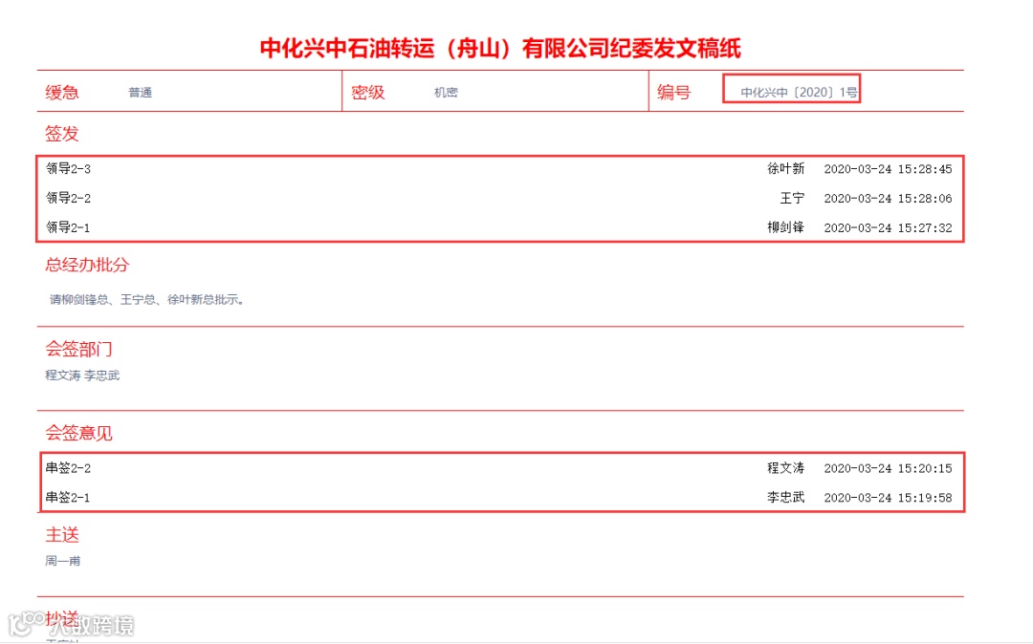The image size is (1033, 644).
Task: Click the urgency value 普通
Action: (141, 93)
